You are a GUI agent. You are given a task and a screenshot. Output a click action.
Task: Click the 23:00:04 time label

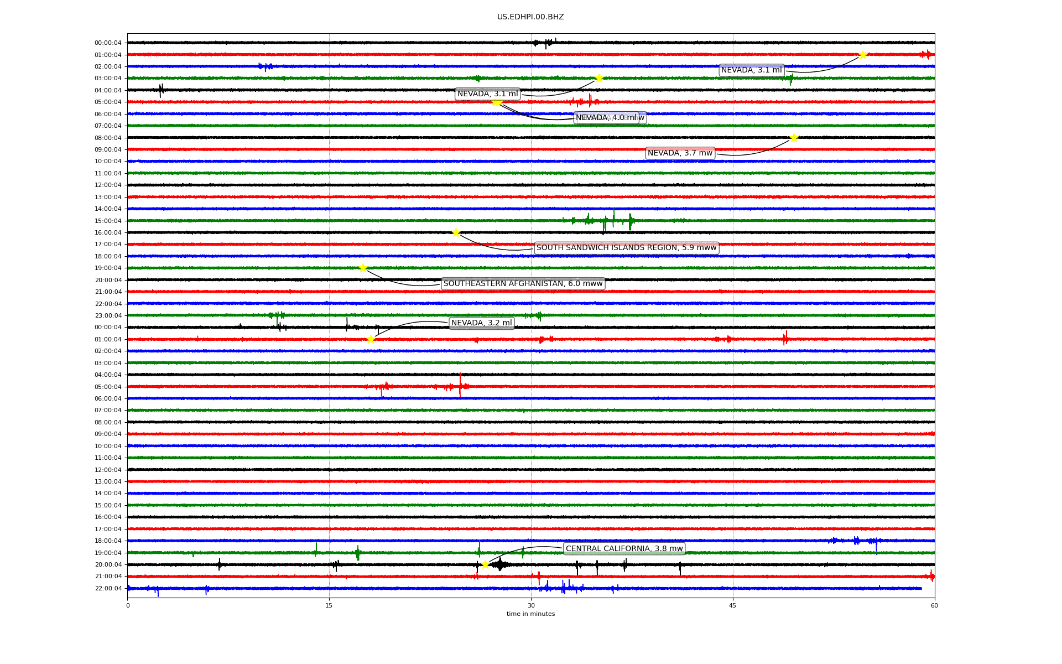(108, 315)
